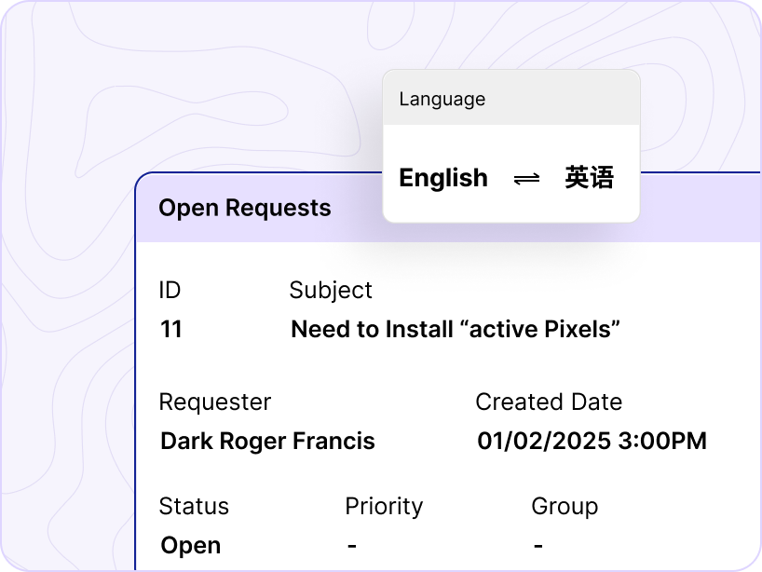762x572 pixels.
Task: Click the Status field label
Action: [194, 507]
